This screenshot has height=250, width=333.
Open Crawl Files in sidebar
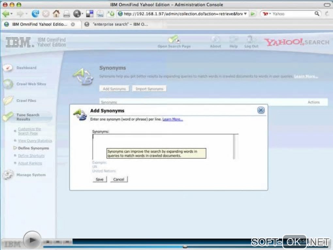tap(26, 101)
